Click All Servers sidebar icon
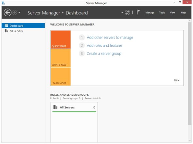The width and height of the screenshot is (193, 144). (x=7, y=31)
